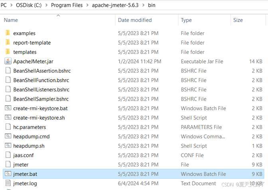Image resolution: width=268 pixels, height=190 pixels.
Task: Click the Executable Jar File type cell
Action: coord(202,61)
